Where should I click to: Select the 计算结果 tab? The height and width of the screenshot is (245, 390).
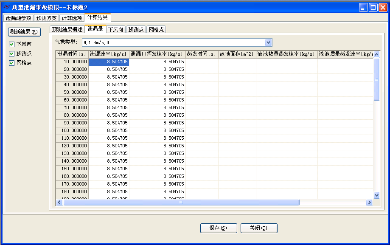point(97,17)
